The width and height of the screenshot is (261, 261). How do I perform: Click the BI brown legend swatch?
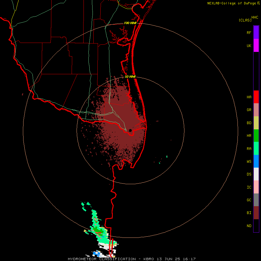[x=256, y=213]
